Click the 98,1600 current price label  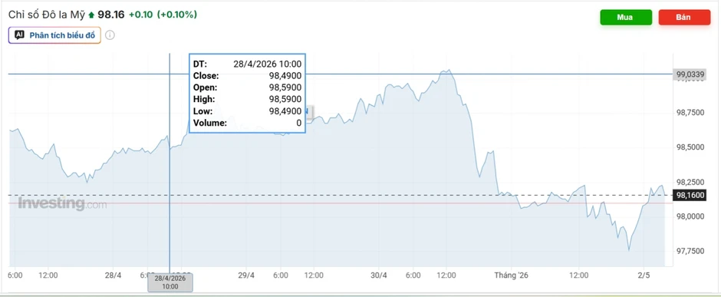tap(690, 196)
